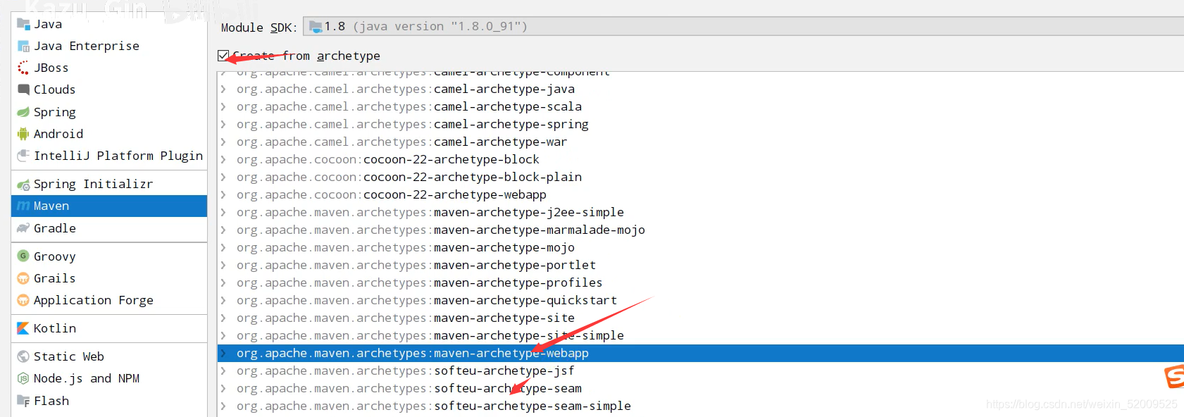
Task: Select Java Enterprise project type
Action: [x=109, y=46]
